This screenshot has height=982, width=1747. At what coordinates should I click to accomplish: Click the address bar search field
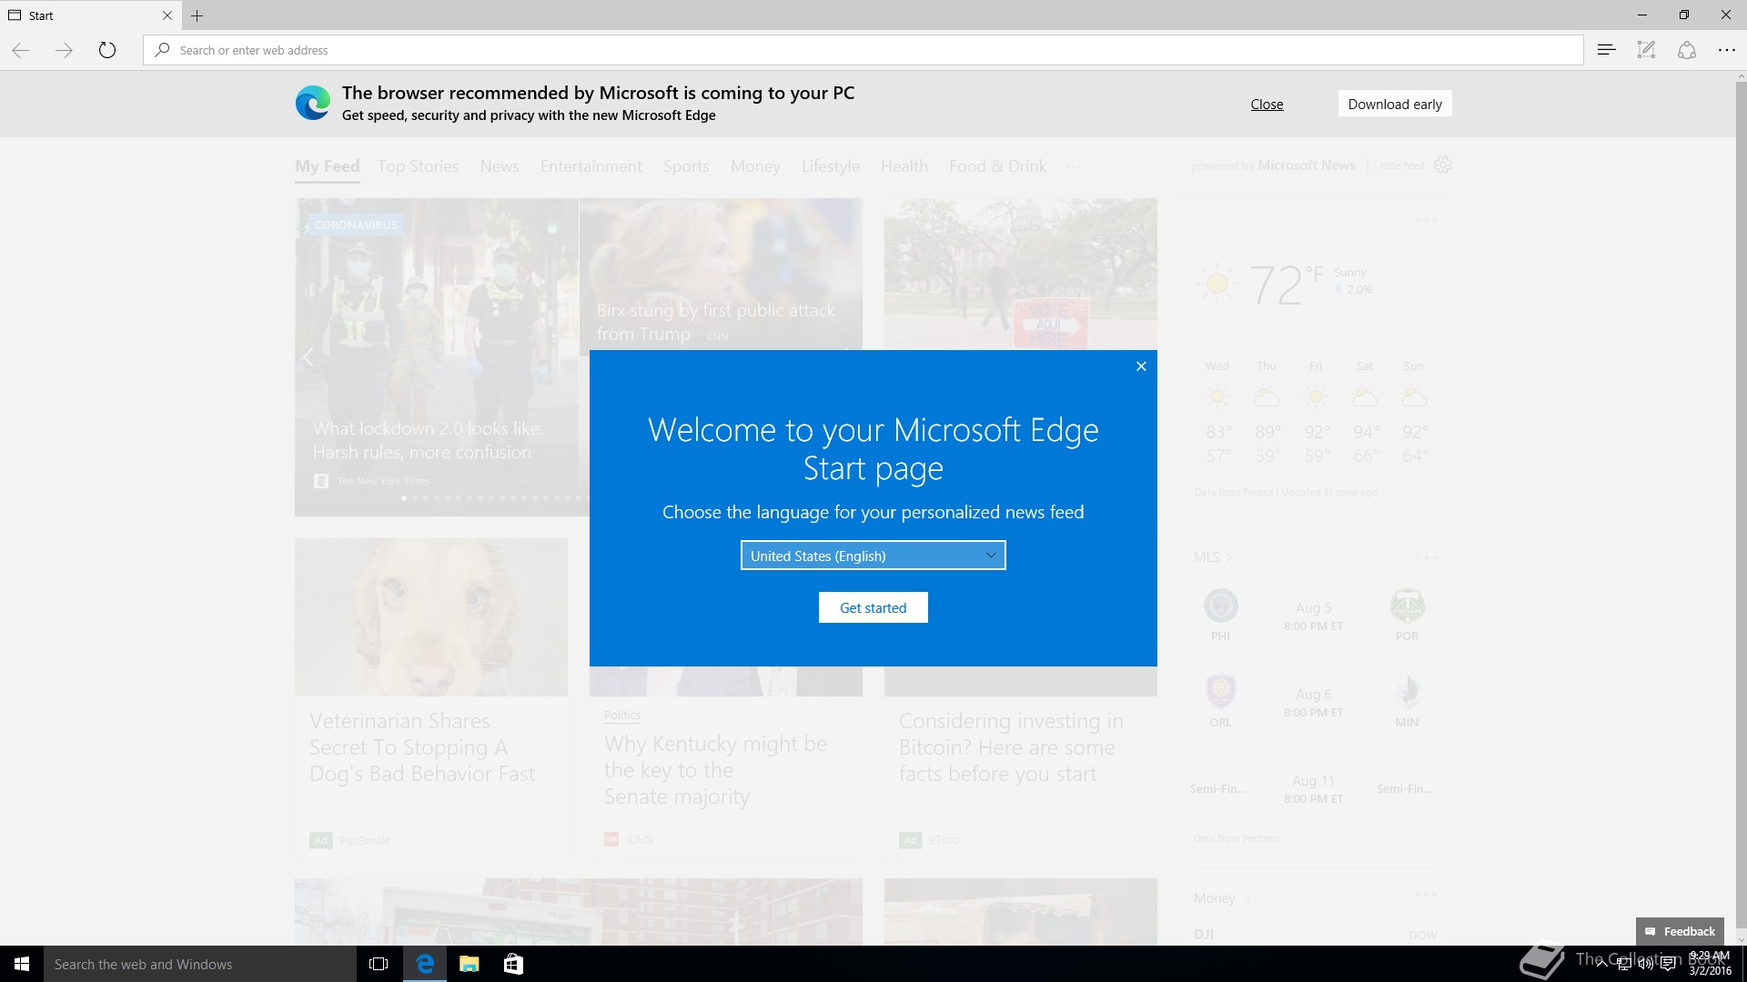pyautogui.click(x=863, y=50)
